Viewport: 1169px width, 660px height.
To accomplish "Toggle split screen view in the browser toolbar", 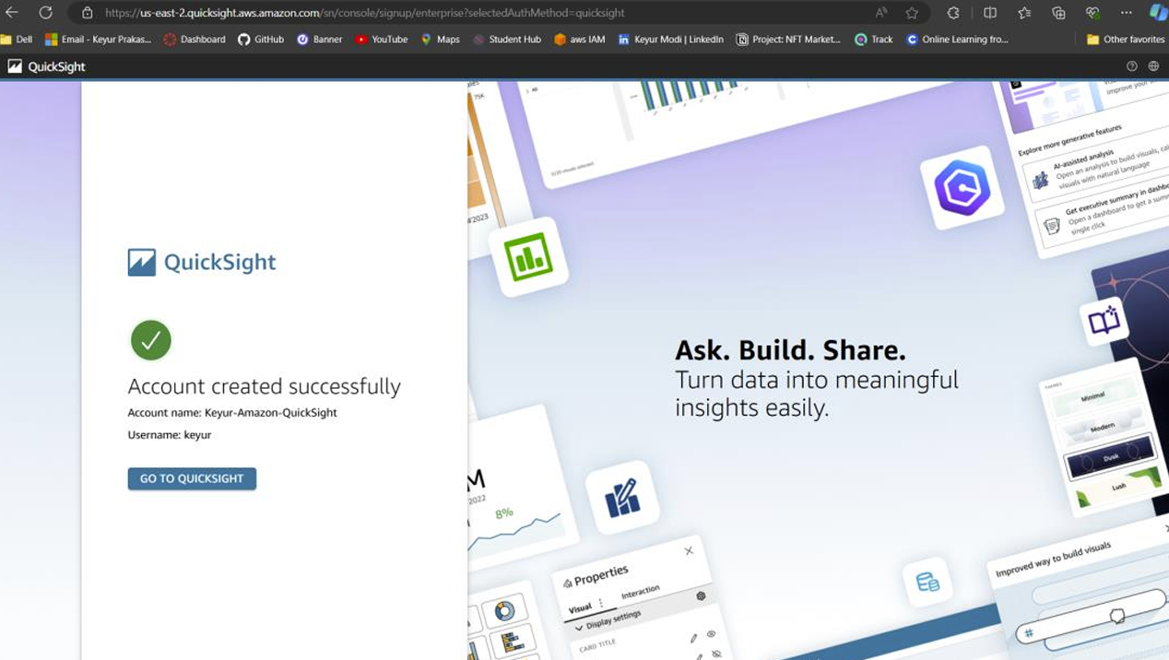I will 990,13.
